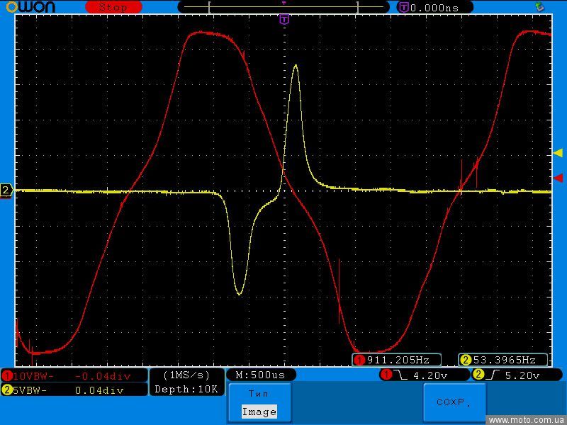Click the Depth:10K memory depth readout
Viewport: 567px width, 425px height.
[186, 389]
